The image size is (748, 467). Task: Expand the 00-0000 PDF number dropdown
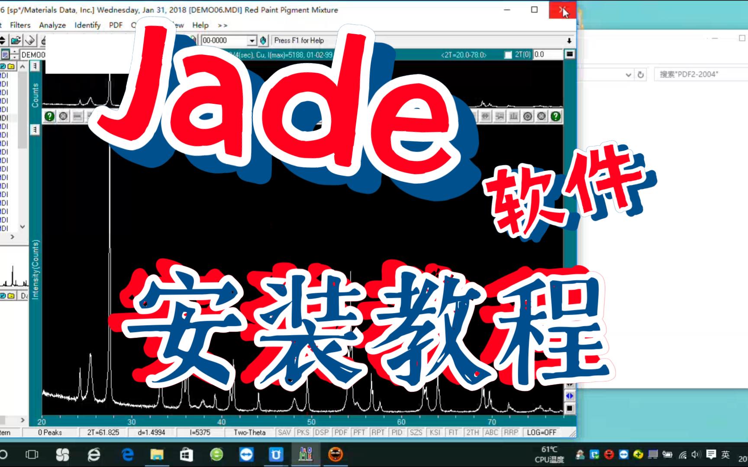[252, 41]
